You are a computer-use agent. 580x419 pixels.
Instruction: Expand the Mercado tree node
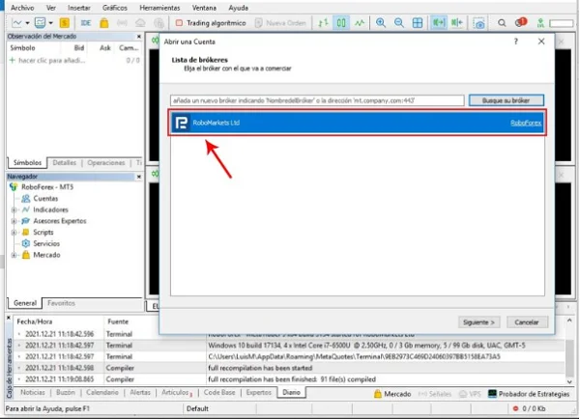(x=14, y=255)
